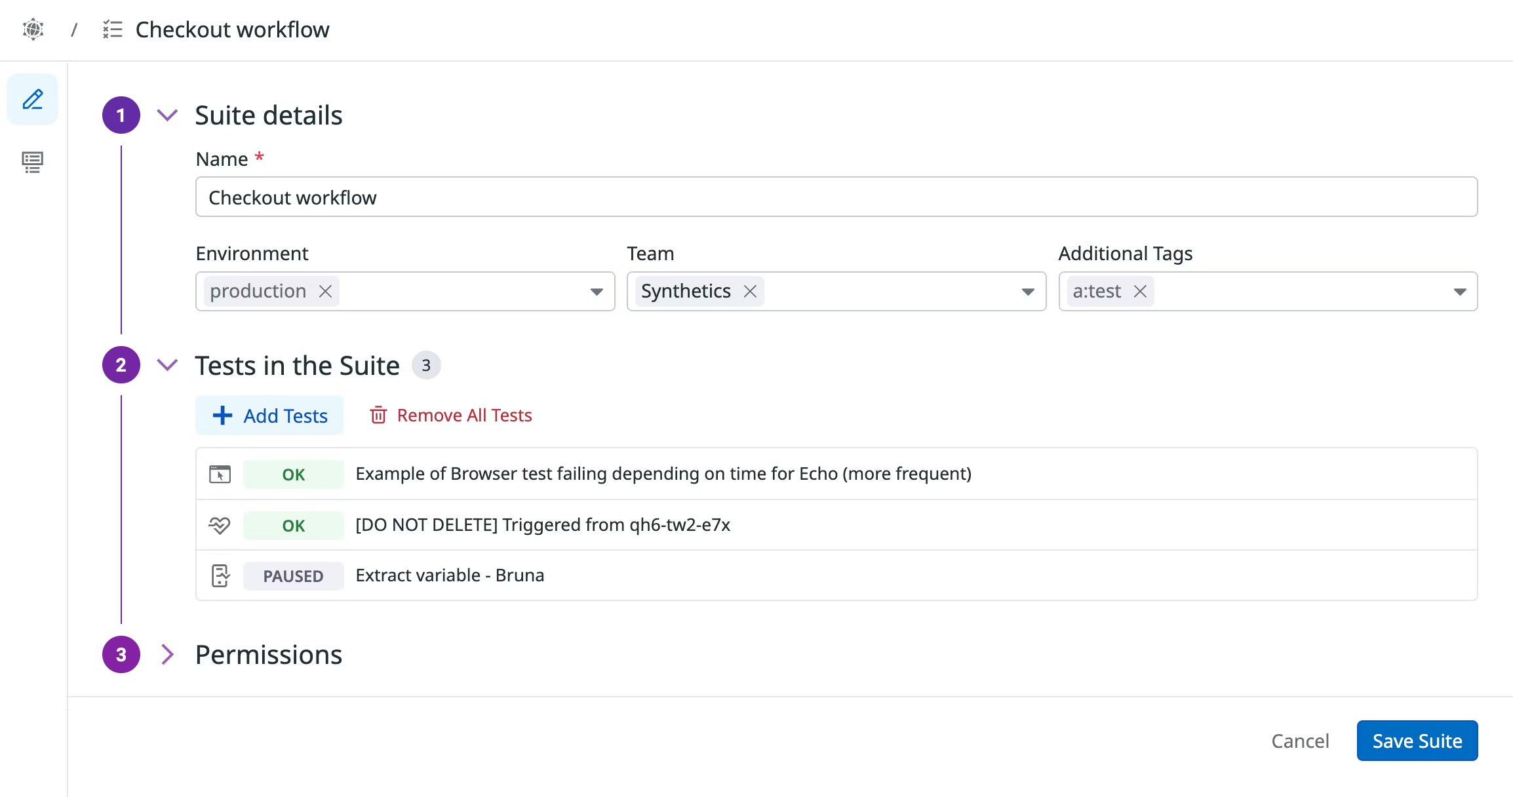Expand the Permissions section
The height and width of the screenshot is (797, 1513).
pyautogui.click(x=168, y=654)
